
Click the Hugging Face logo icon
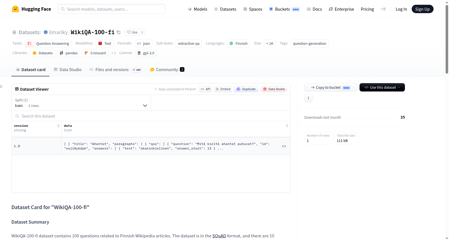click(x=15, y=9)
